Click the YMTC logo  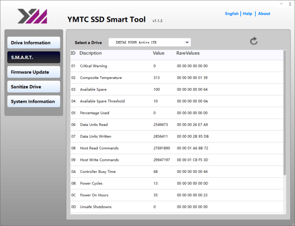[x=32, y=16]
